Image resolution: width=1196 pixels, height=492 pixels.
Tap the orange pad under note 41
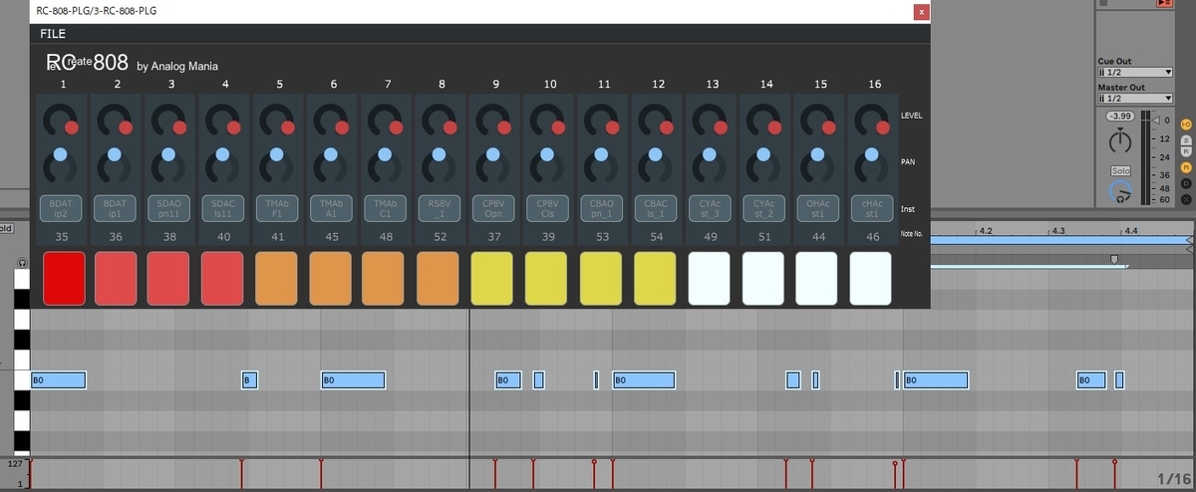tap(278, 278)
